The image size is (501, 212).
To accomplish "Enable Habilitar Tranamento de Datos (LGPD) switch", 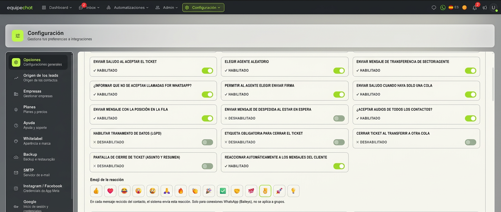I will click(207, 142).
